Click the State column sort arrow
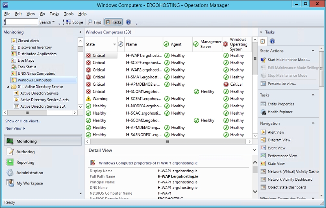The width and height of the screenshot is (326, 208). coord(114,44)
